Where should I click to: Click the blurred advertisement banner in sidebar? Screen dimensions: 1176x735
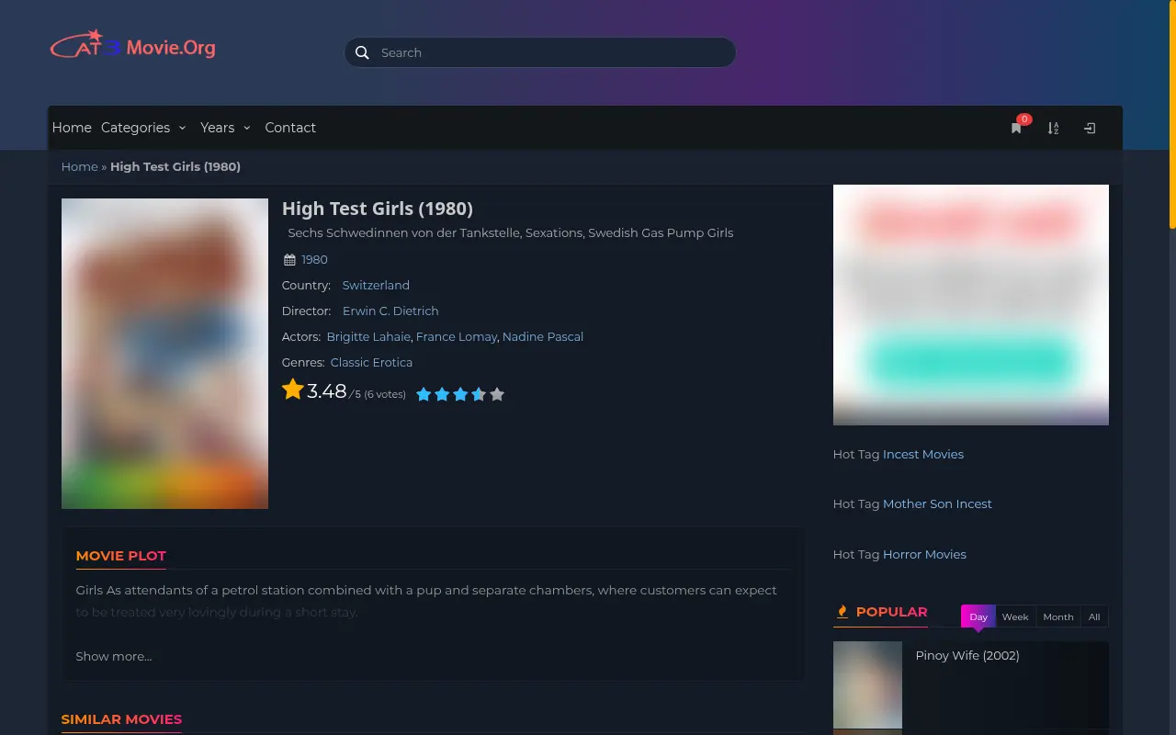pos(971,305)
